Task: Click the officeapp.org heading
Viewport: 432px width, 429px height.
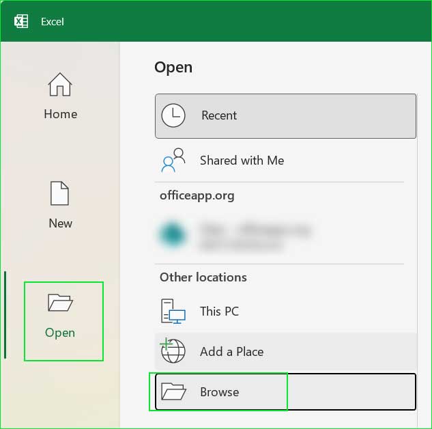Action: coord(197,196)
